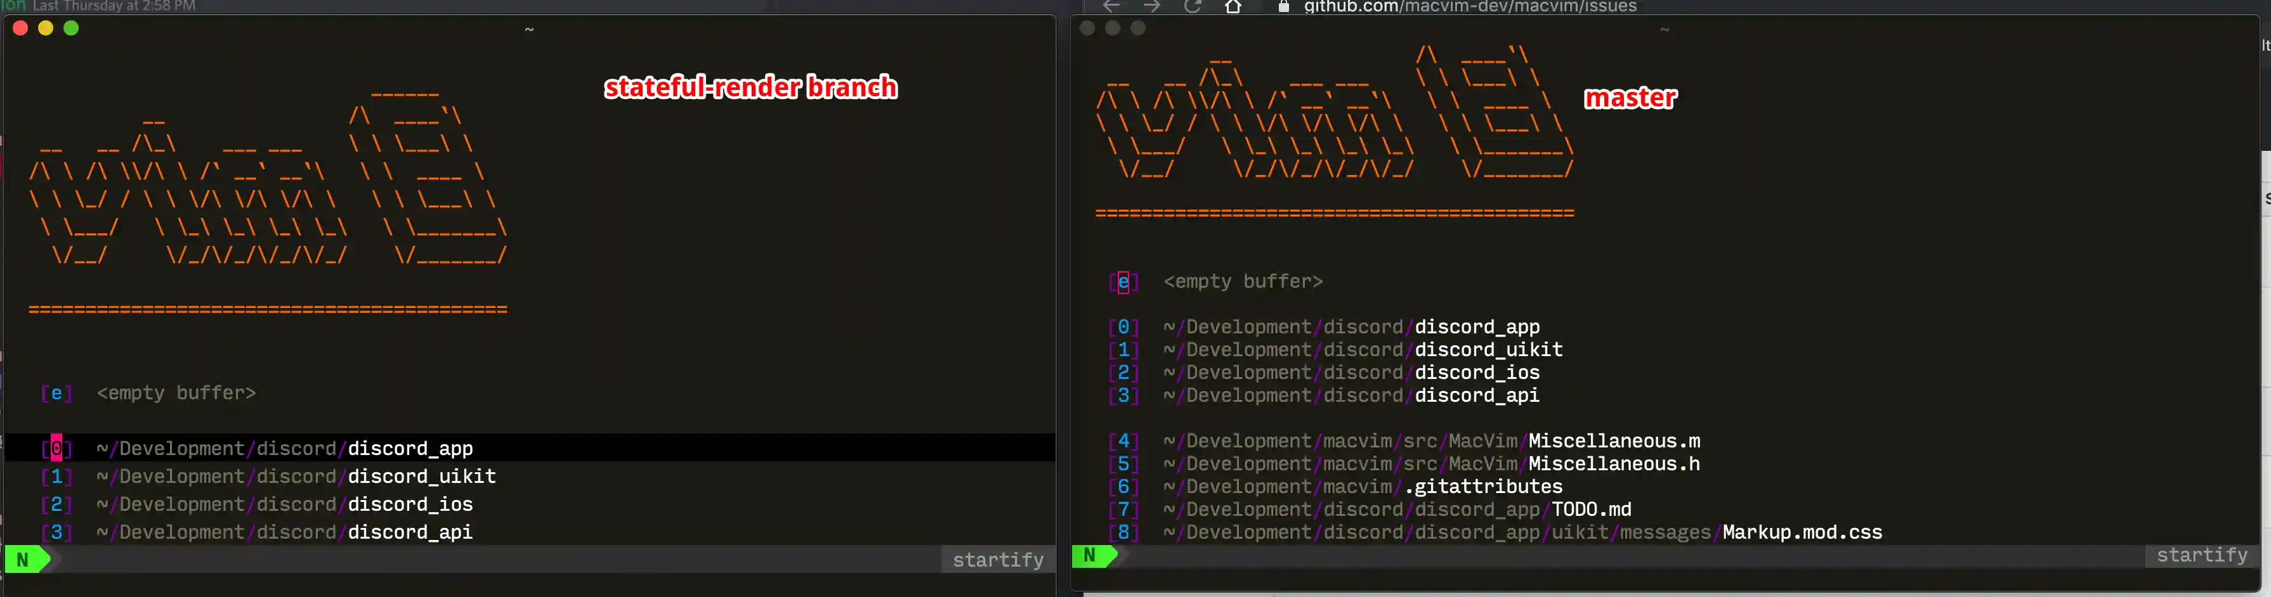Reload the github.com page in the browser

tap(1193, 6)
